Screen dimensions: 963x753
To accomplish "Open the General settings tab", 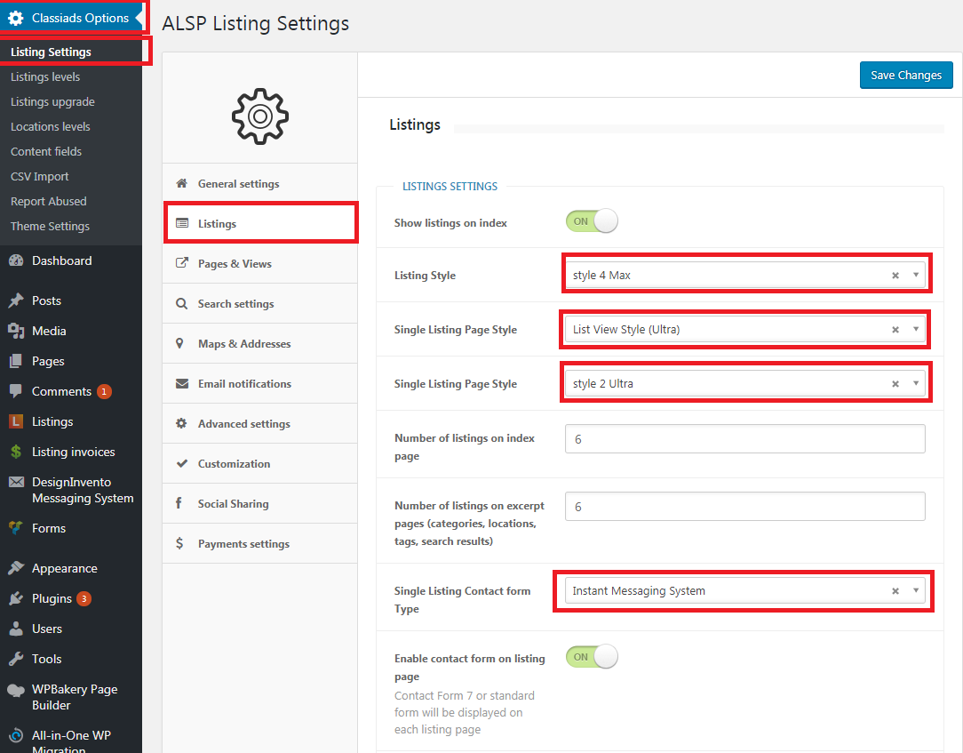I will coord(259,183).
